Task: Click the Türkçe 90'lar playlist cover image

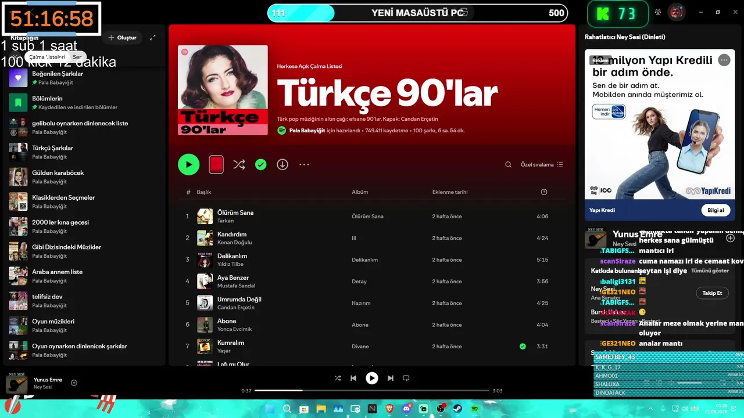Action: [223, 90]
